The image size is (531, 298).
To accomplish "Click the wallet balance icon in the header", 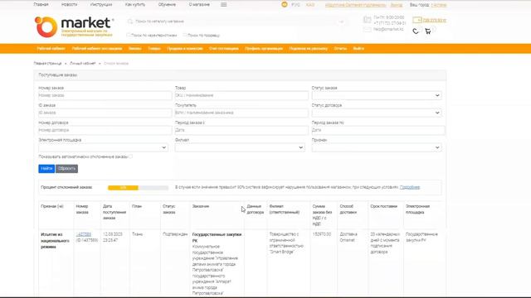I will pyautogui.click(x=417, y=20).
